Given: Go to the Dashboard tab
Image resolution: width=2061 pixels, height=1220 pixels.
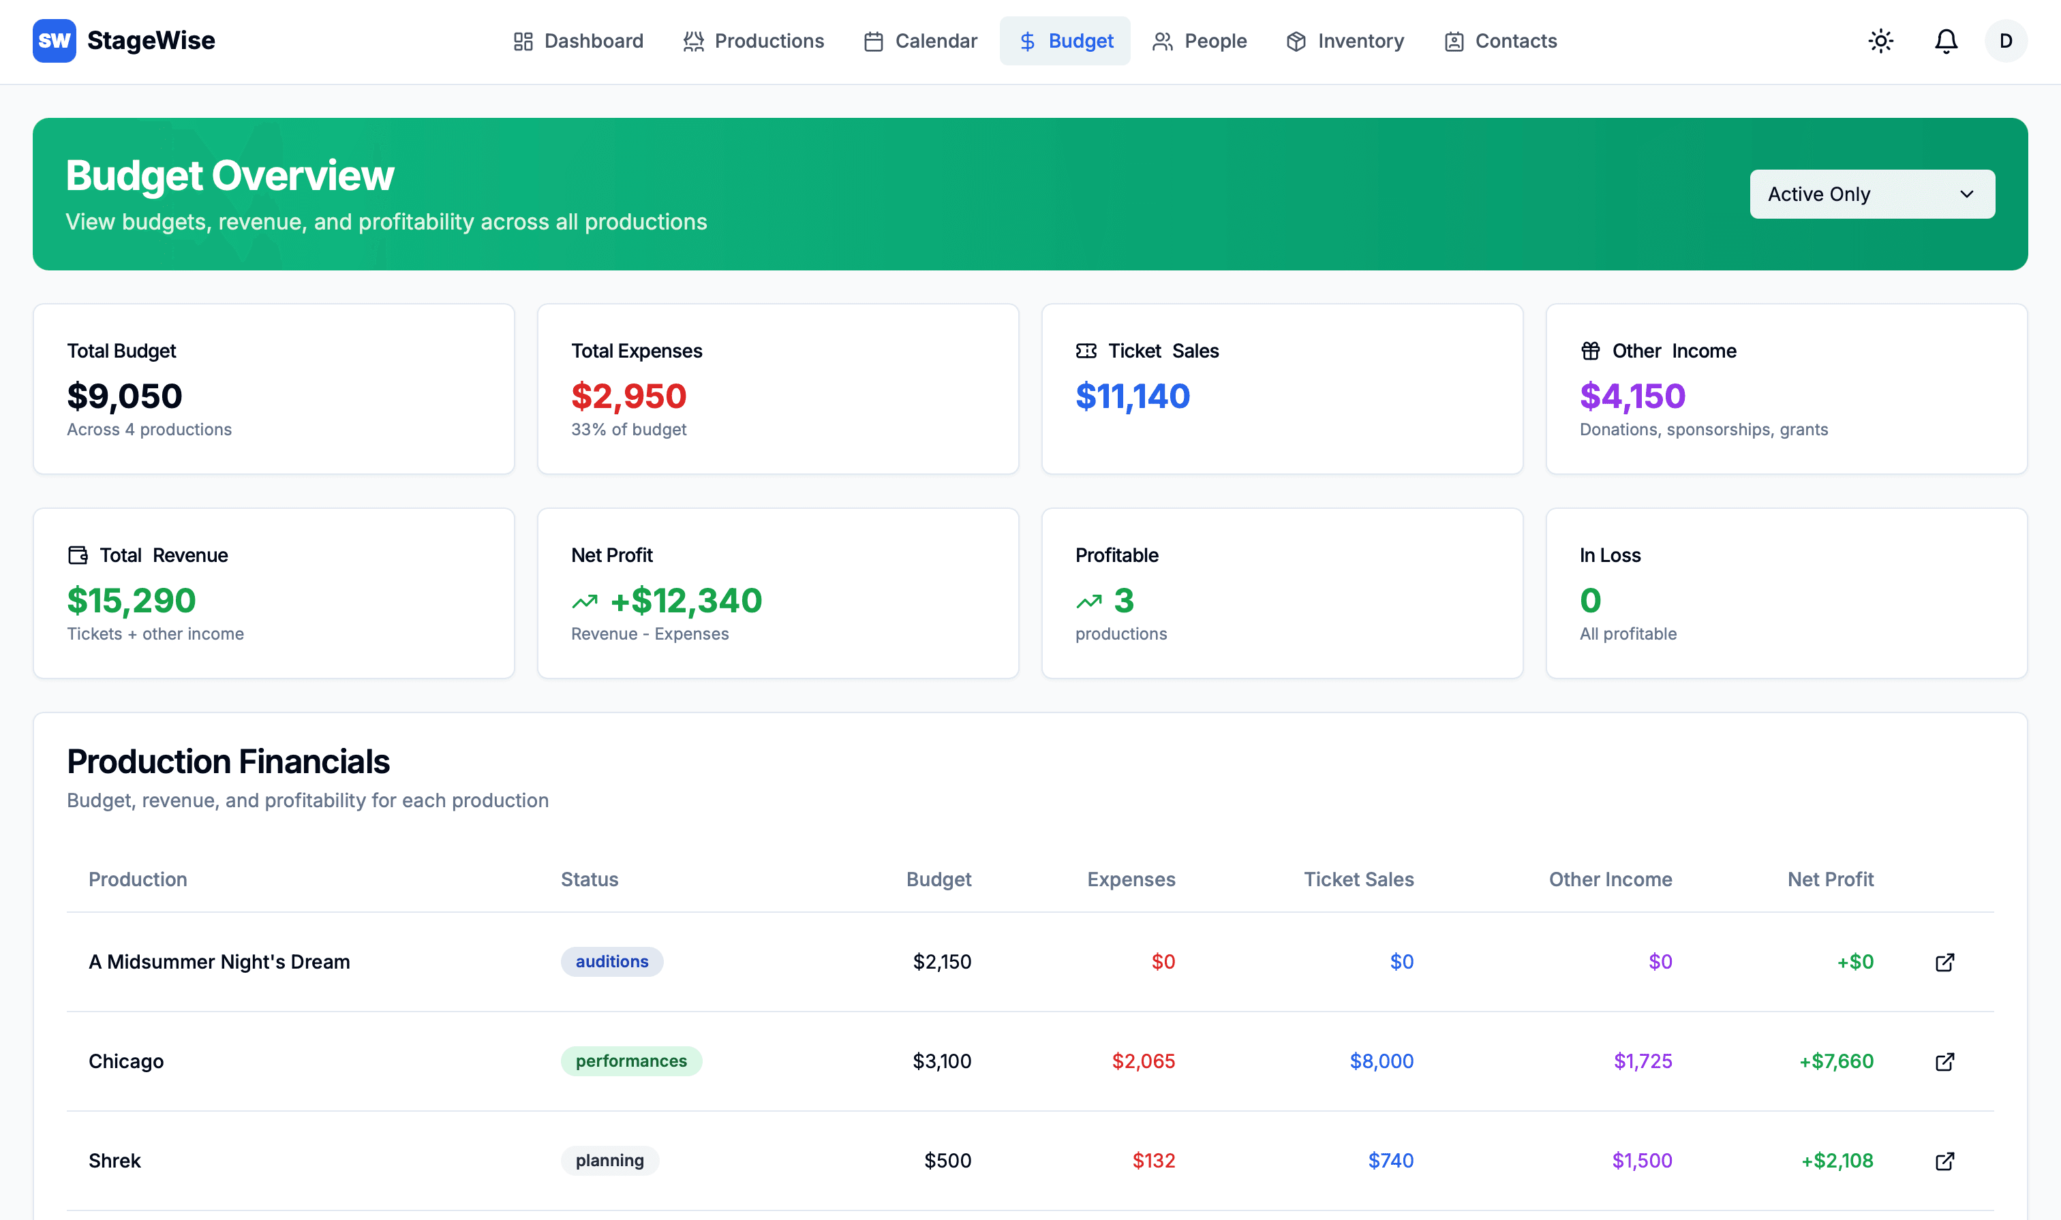Looking at the screenshot, I should [578, 41].
